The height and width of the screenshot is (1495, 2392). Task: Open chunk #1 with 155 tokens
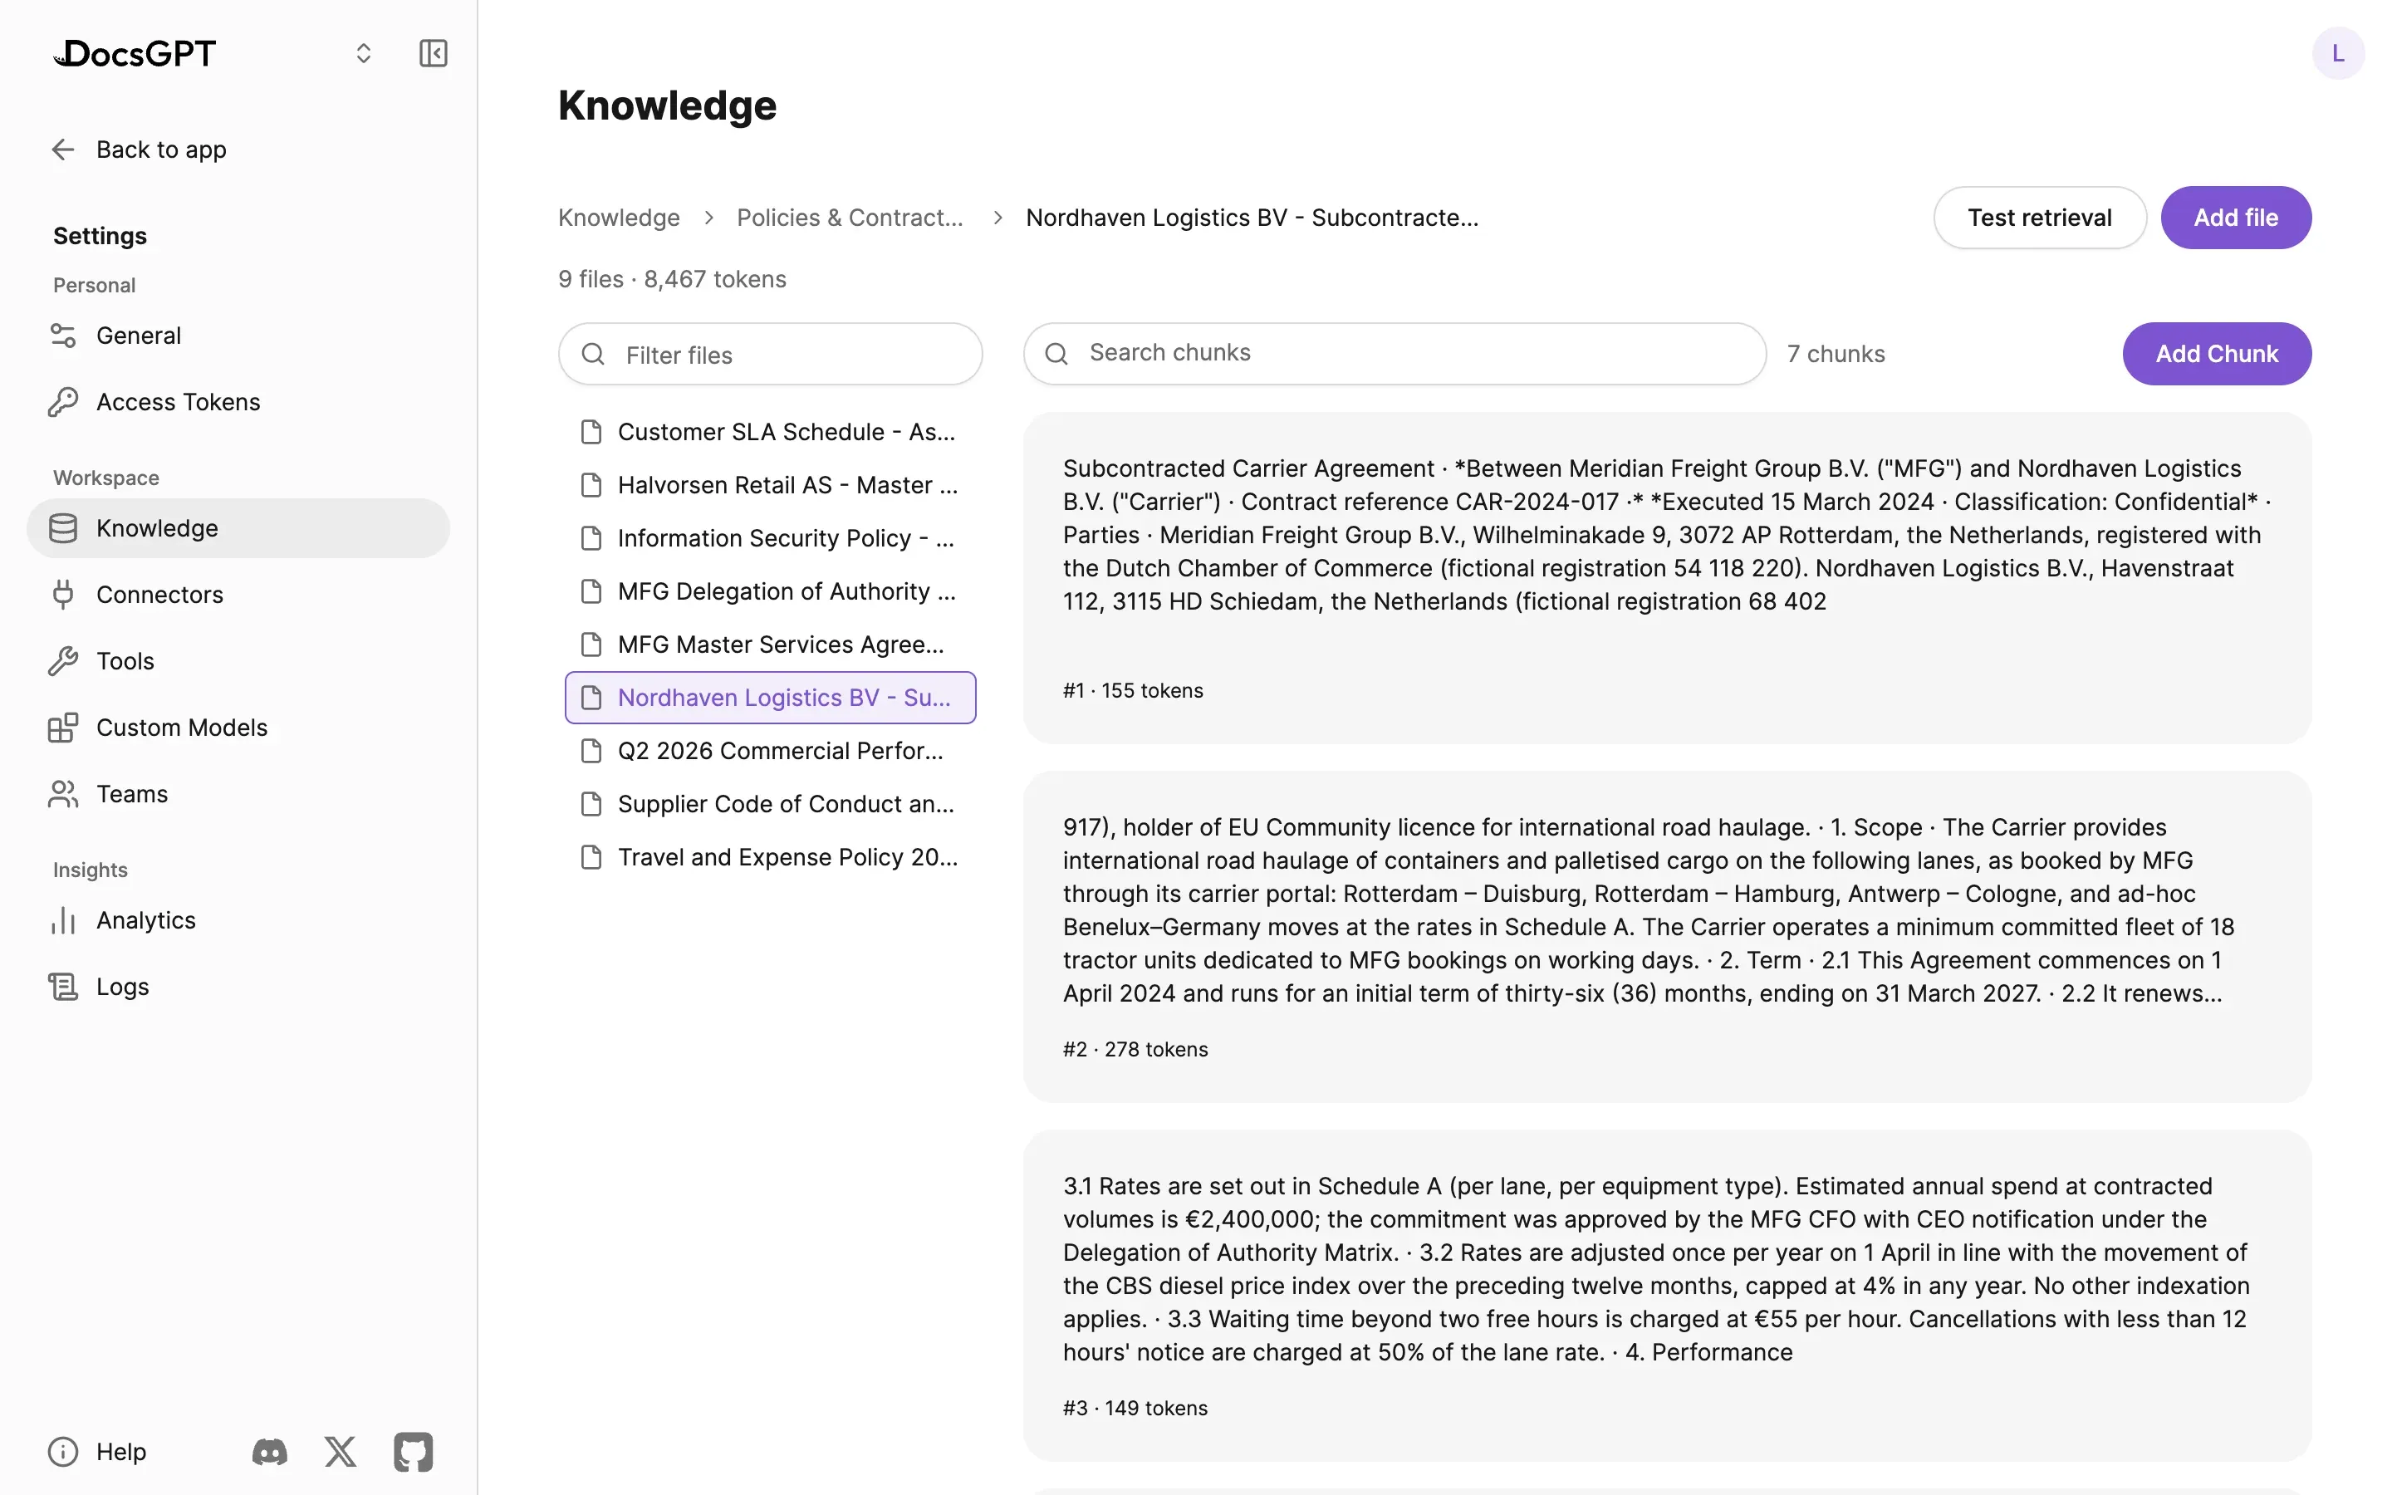pyautogui.click(x=1668, y=578)
